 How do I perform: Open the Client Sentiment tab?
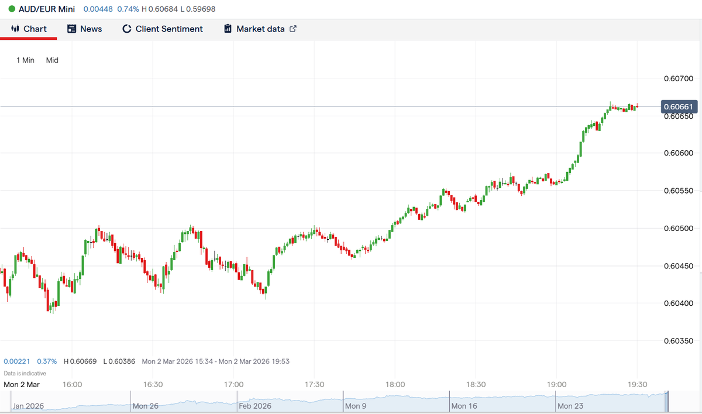(162, 29)
